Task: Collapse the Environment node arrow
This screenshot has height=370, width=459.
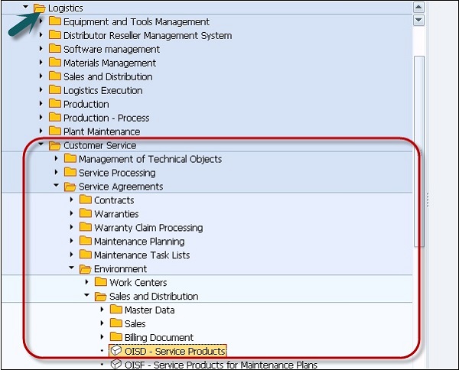Action: pos(72,268)
